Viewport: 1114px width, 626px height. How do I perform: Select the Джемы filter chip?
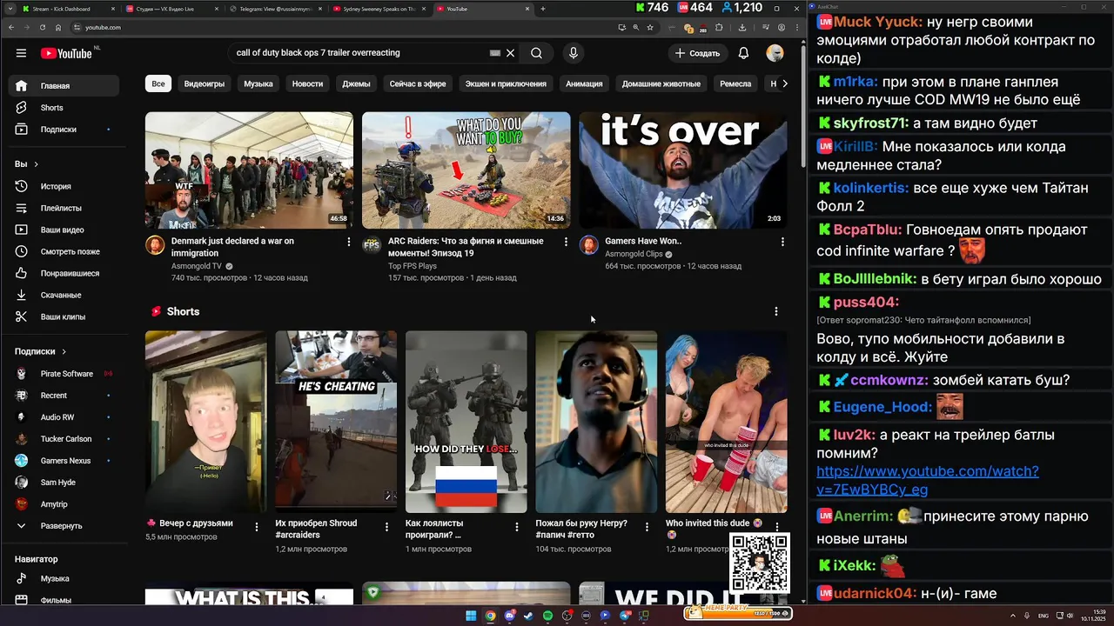pyautogui.click(x=356, y=83)
